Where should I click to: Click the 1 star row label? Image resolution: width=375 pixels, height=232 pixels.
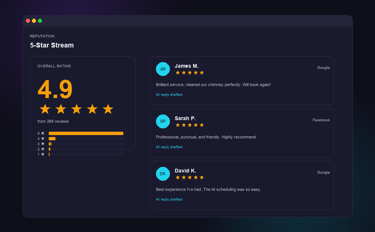point(41,155)
